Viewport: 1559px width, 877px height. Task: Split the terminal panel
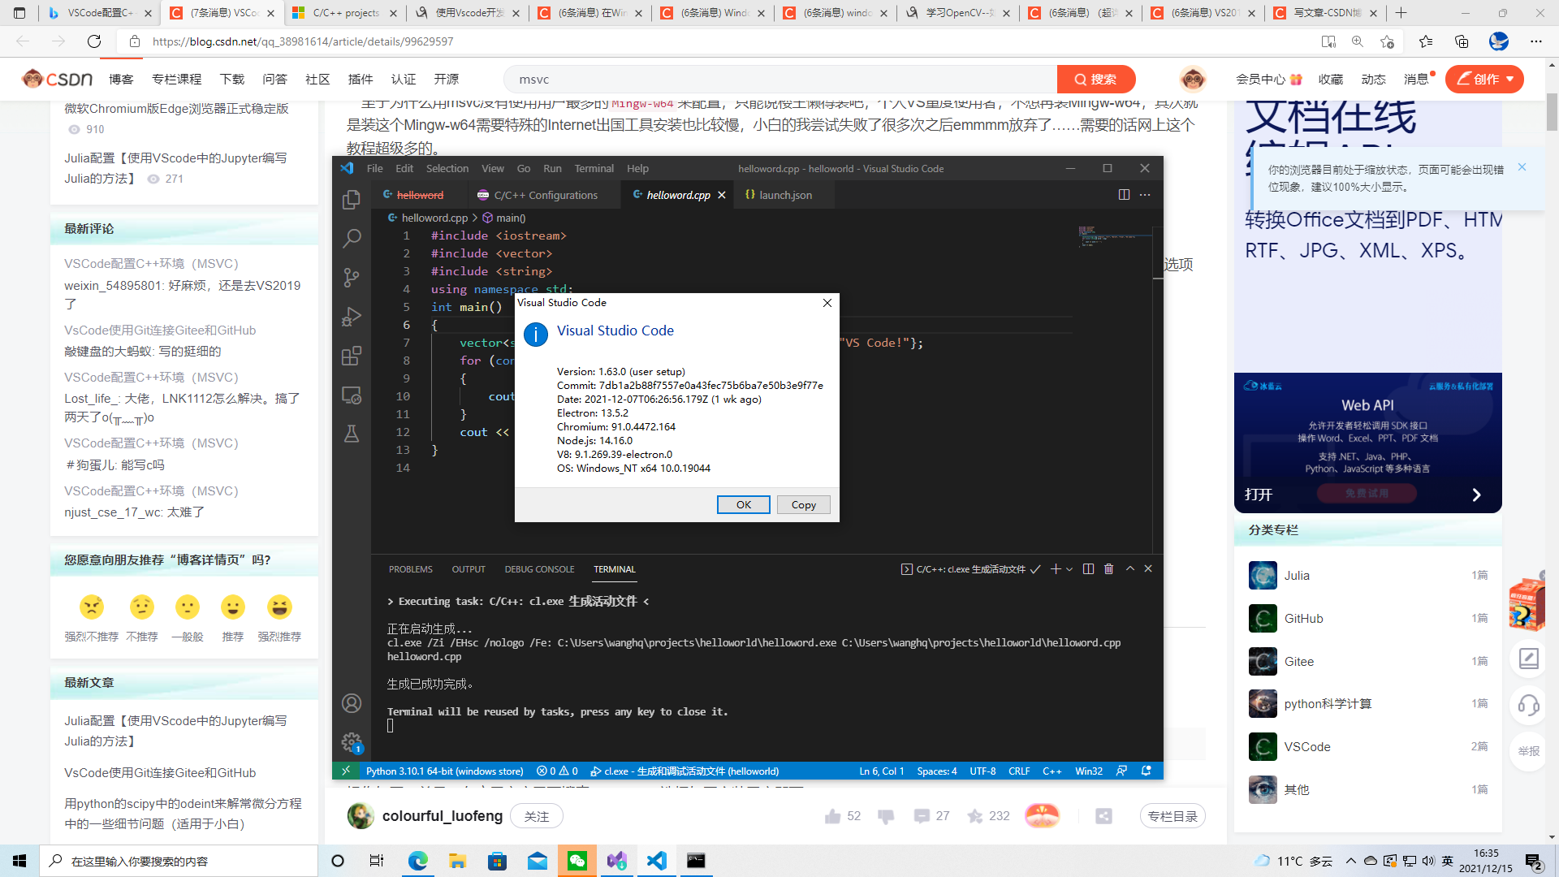1088,569
